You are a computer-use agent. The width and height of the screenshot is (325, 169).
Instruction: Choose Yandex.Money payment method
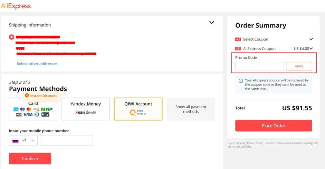click(86, 109)
